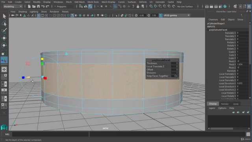
Task: Open the panel Shading menu
Action: [22, 11]
